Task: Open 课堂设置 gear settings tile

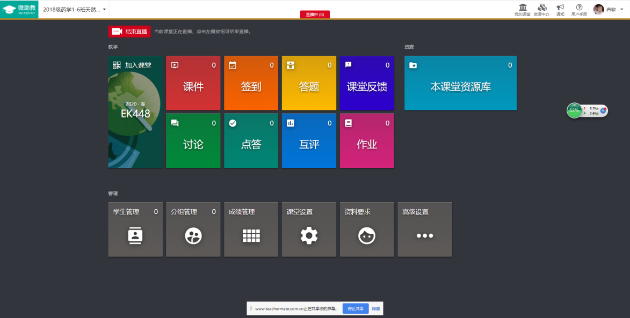Action: click(309, 230)
